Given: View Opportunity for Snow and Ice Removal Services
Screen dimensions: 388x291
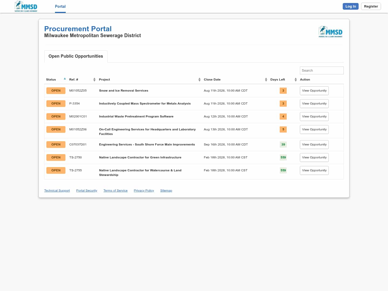Looking at the screenshot, I should click(x=314, y=91).
